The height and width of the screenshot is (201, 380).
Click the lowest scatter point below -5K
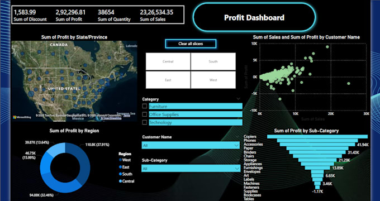tap(280, 99)
